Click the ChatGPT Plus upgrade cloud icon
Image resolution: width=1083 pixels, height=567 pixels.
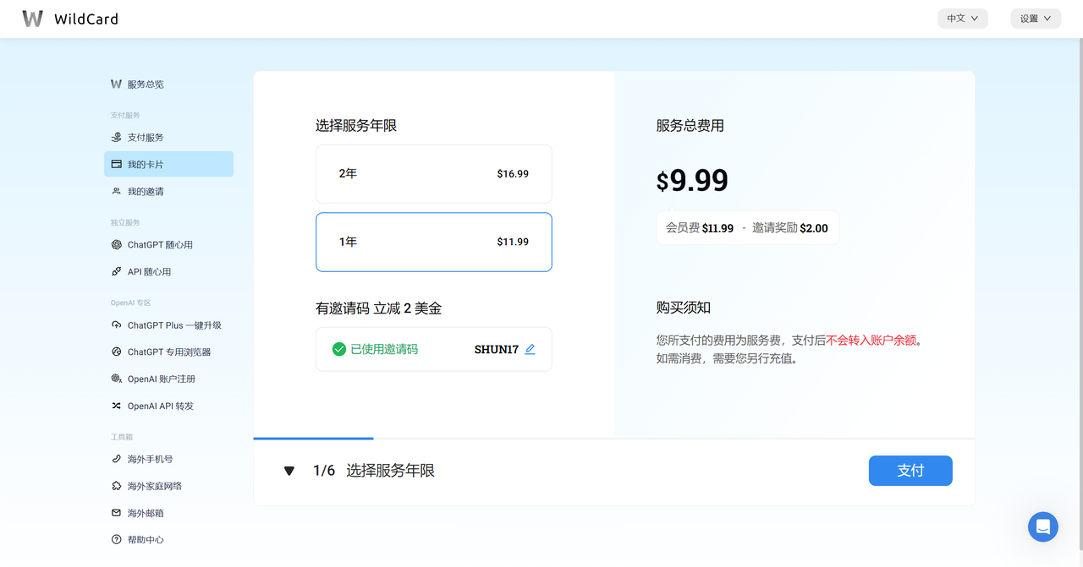117,325
